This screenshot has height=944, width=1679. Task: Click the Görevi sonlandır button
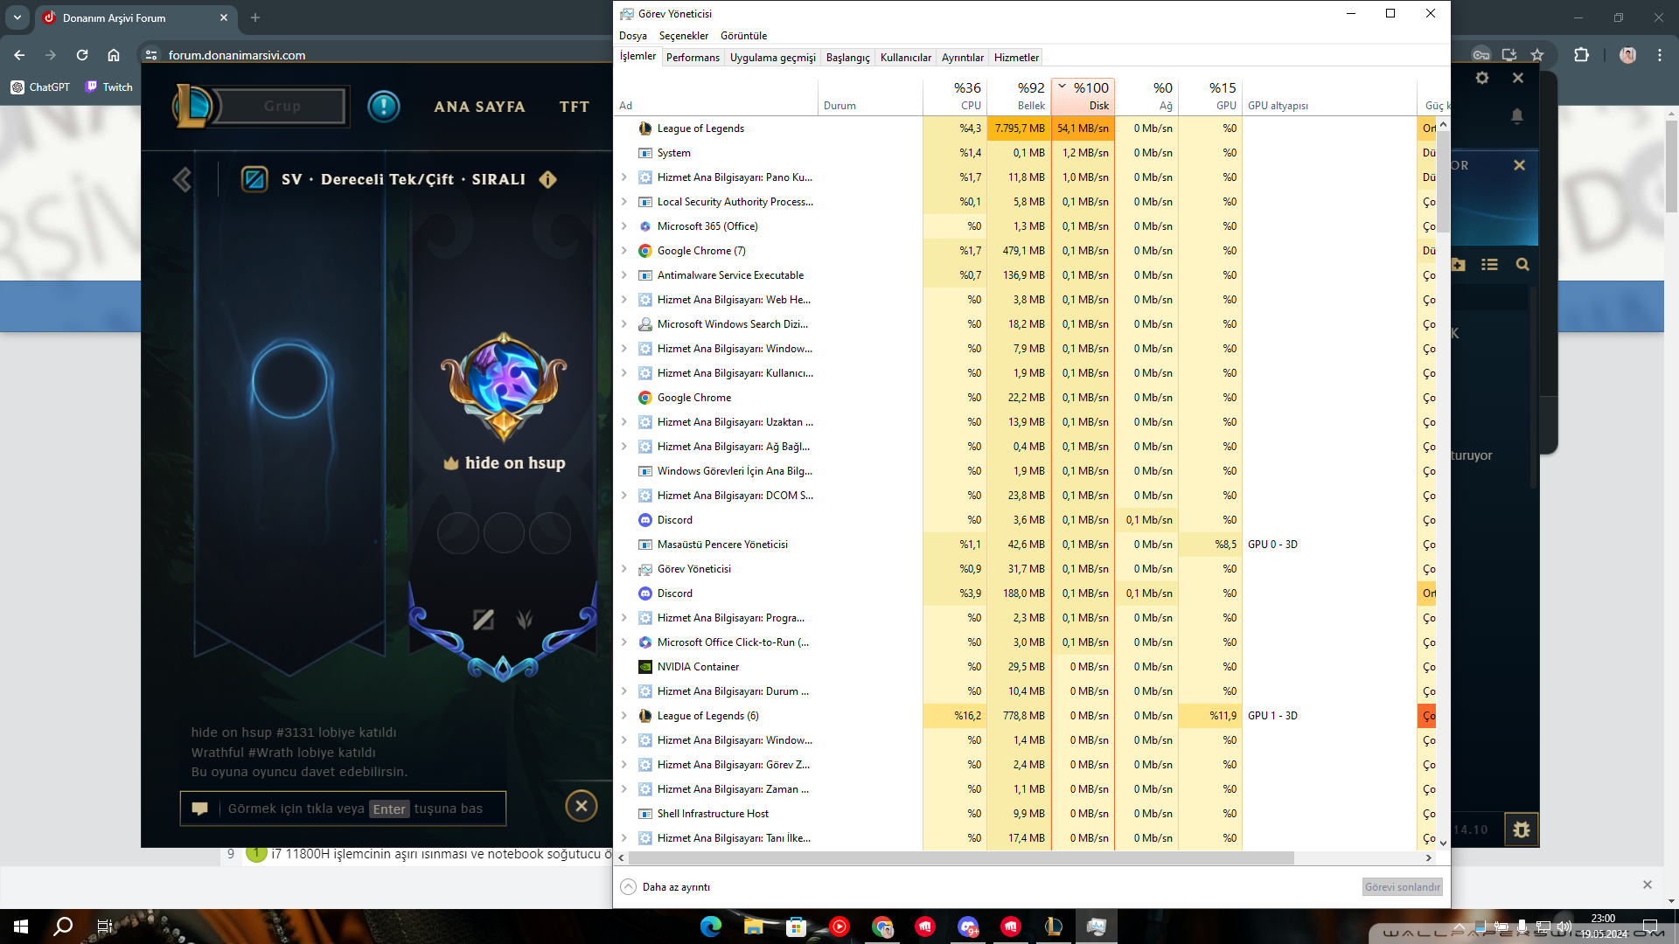1402,887
